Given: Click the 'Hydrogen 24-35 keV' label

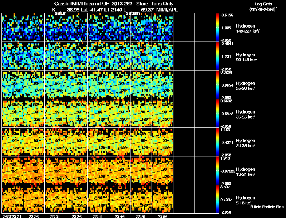Looking at the screenshot, I should pyautogui.click(x=246, y=143).
